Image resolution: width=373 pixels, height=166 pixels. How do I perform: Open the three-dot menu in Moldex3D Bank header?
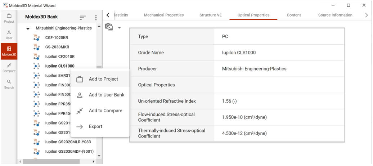coord(96,18)
